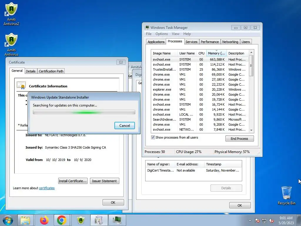Open the Amiti Antivirus2 desktop shortcut

pos(11,14)
